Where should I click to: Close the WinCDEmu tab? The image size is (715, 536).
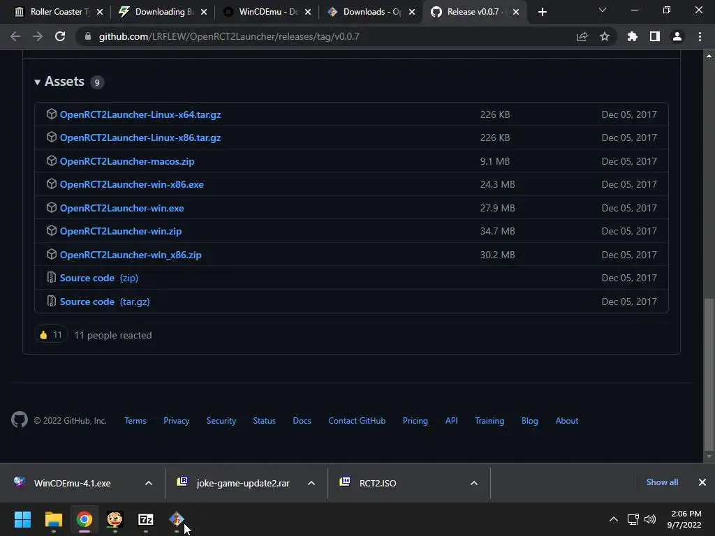(308, 12)
